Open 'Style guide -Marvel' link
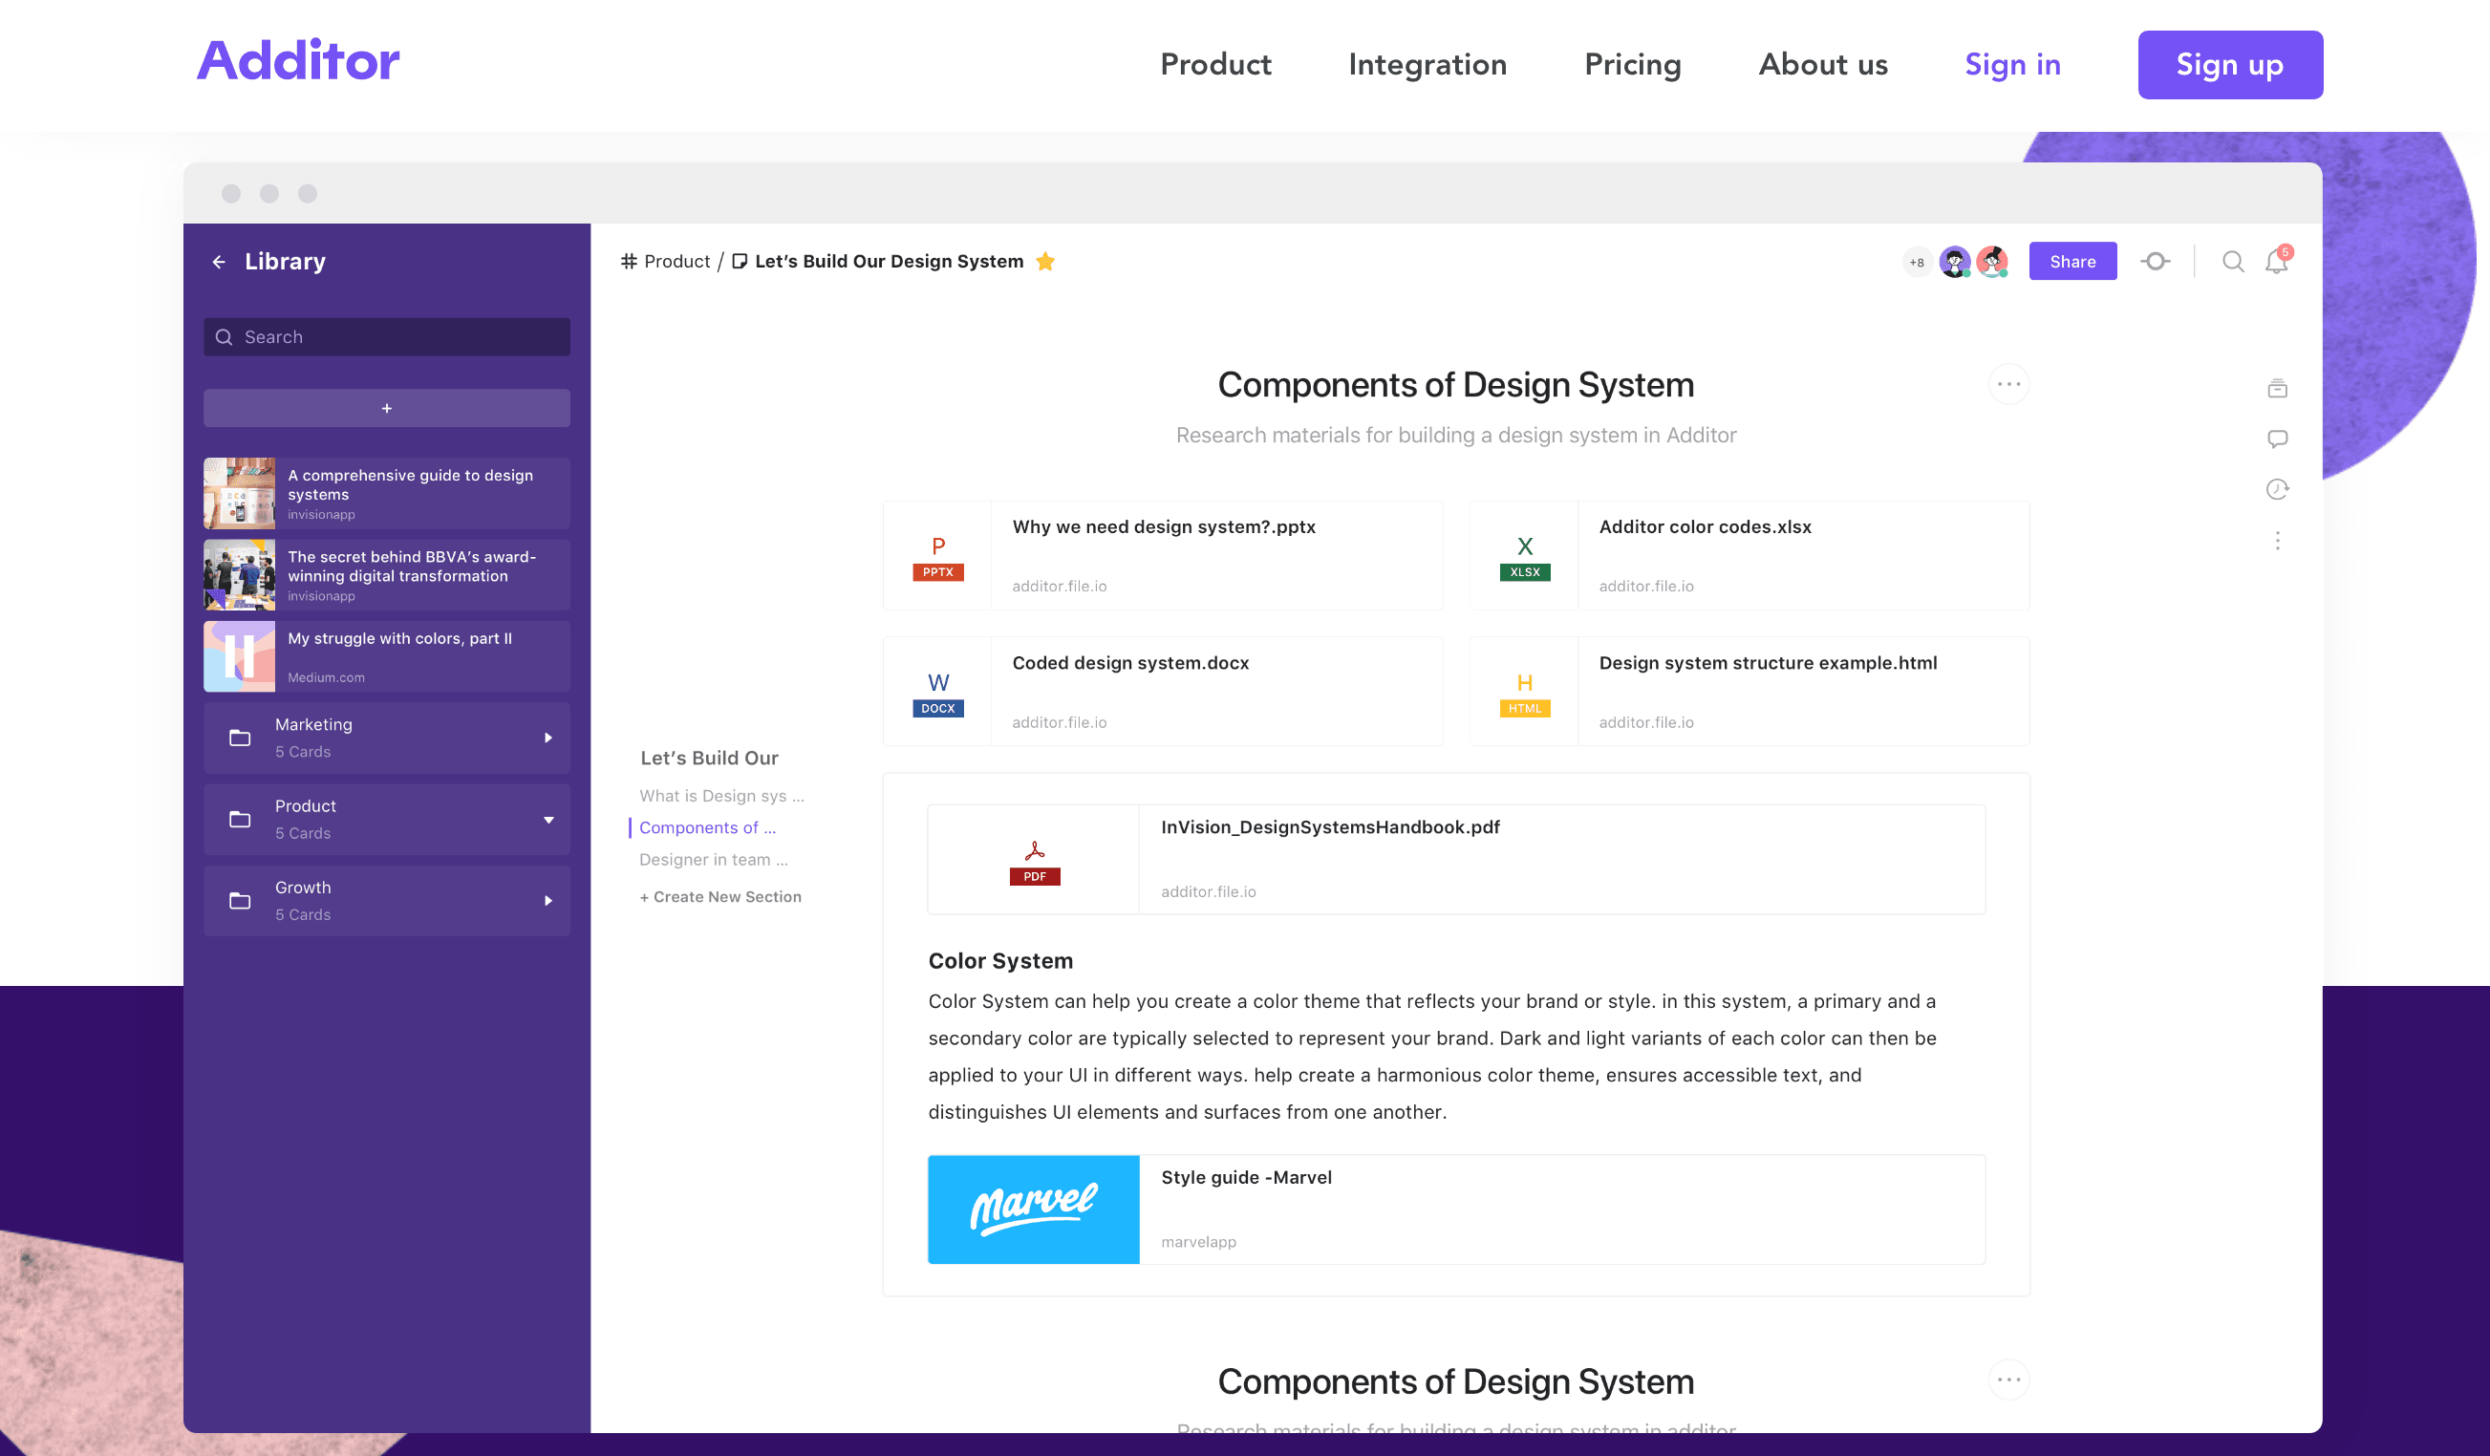Viewport: 2490px width, 1456px height. pyautogui.click(x=1246, y=1177)
